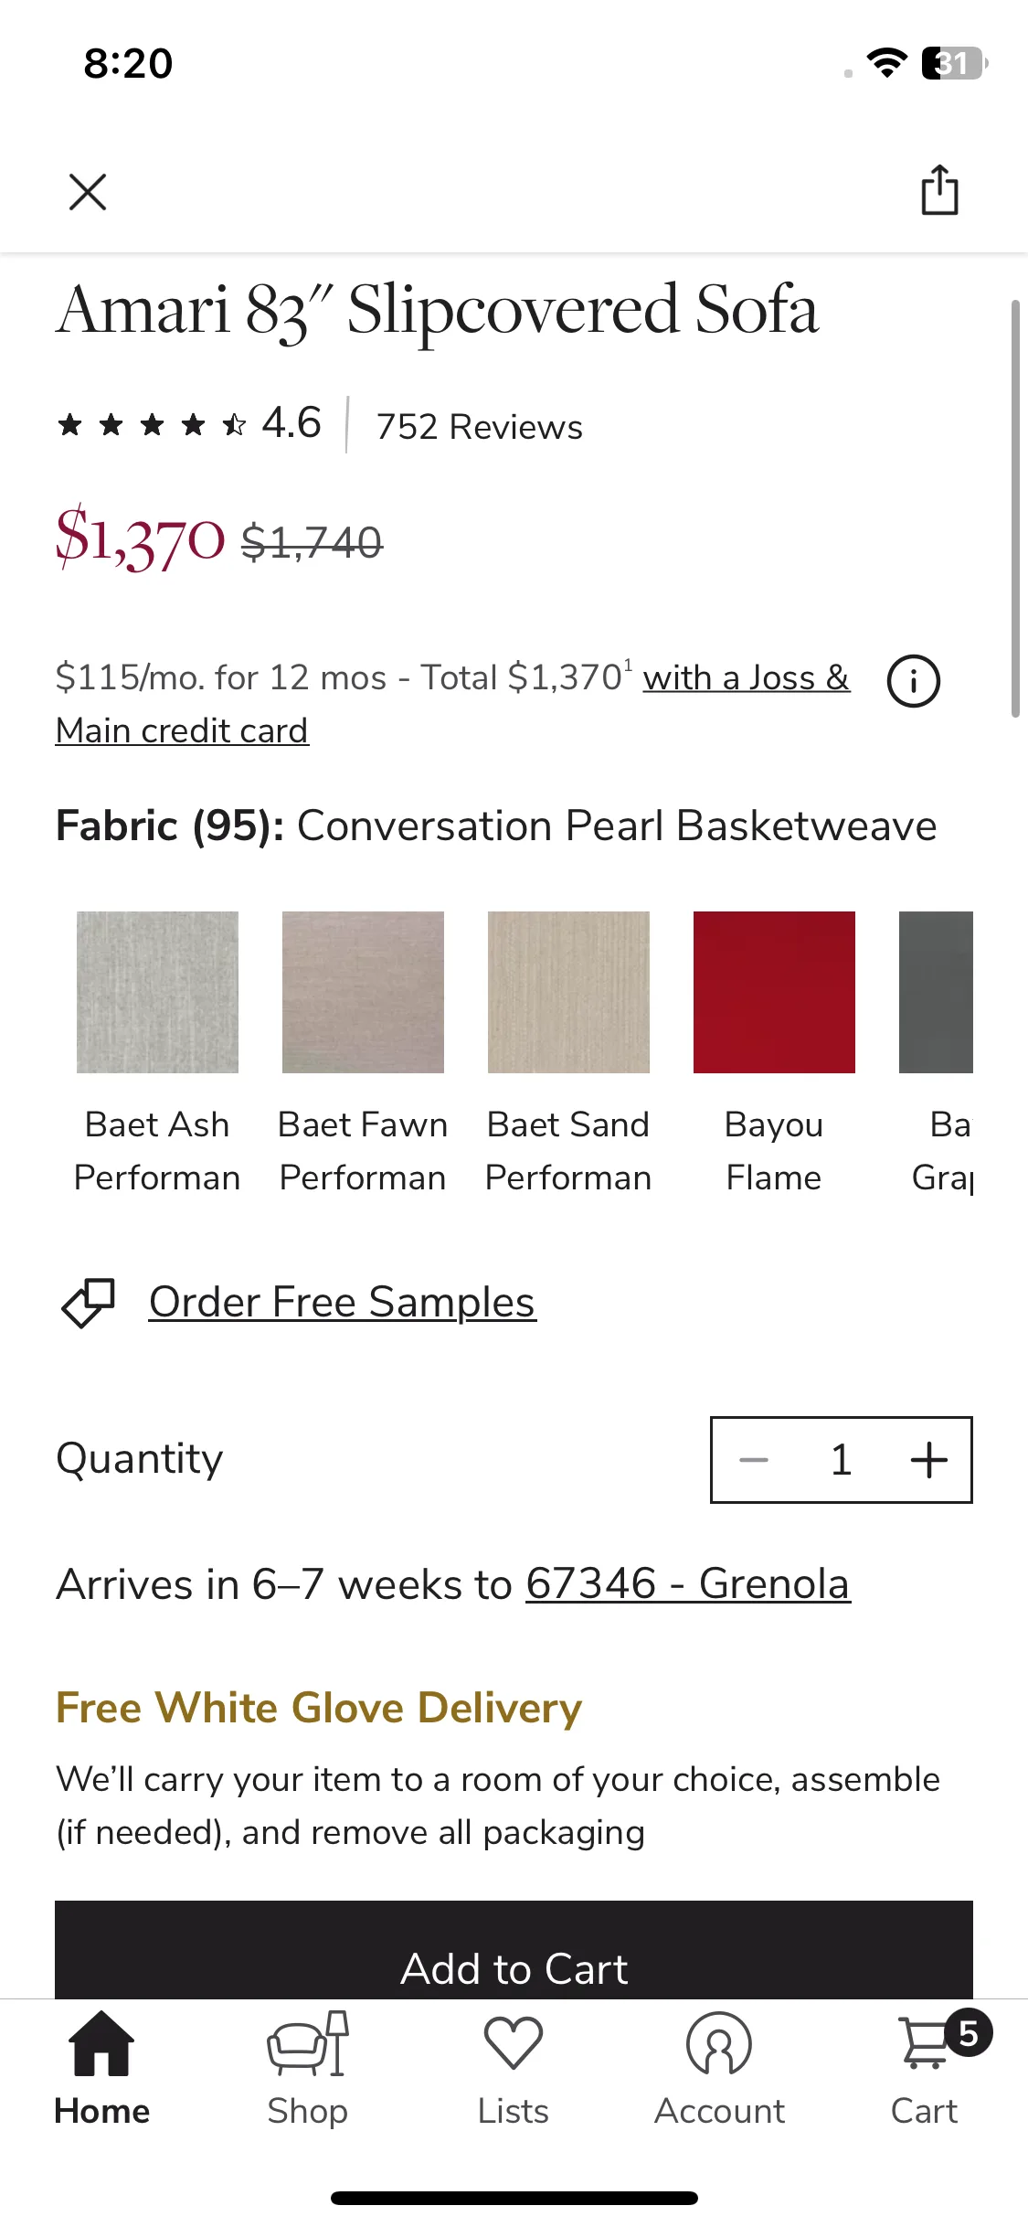This screenshot has width=1028, height=2227.
Task: Select Baet Ash Performance fabric swatch
Action: 157,992
